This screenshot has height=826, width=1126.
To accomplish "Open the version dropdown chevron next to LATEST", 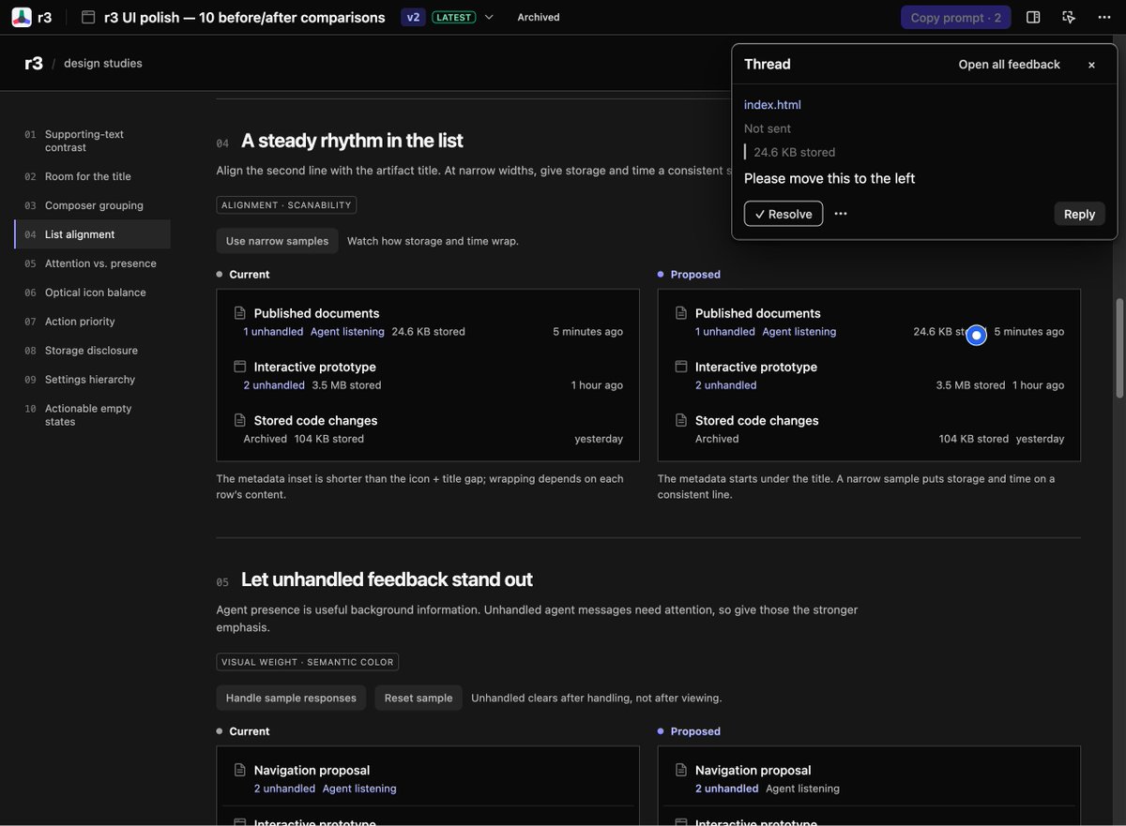I will point(489,17).
